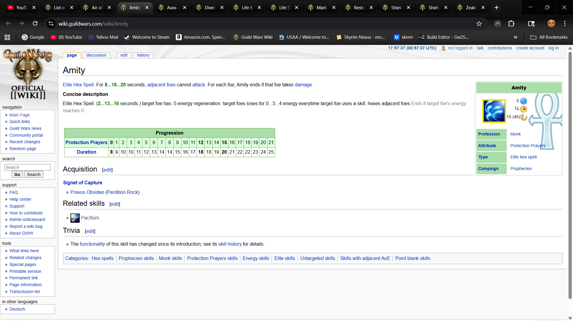The width and height of the screenshot is (573, 321).
Task: Open What links here tool
Action: [x=24, y=251]
